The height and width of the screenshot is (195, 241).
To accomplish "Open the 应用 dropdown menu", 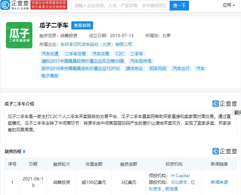I will (x=229, y=5).
